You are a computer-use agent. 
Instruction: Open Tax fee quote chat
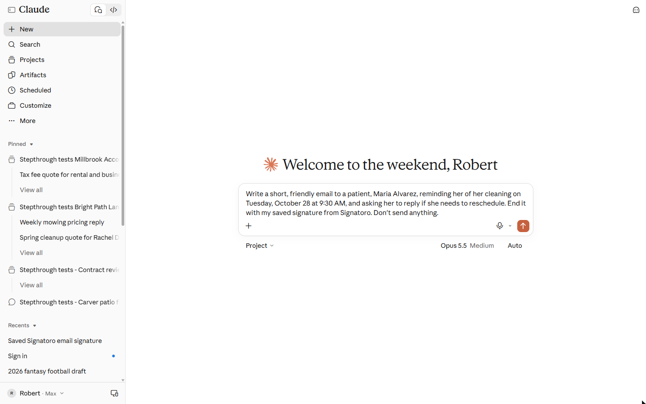click(69, 175)
